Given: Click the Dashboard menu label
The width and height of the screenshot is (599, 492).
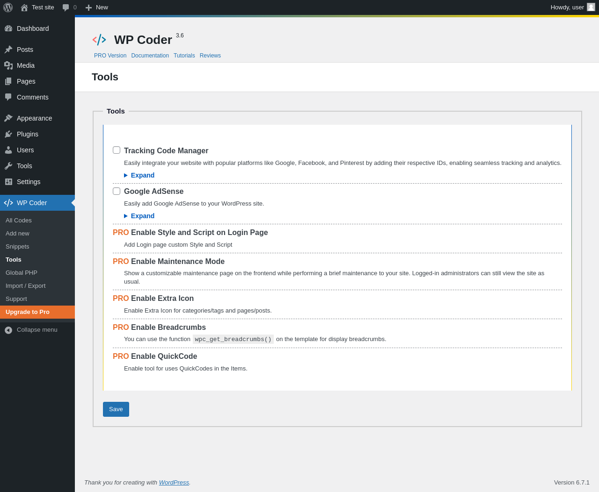Looking at the screenshot, I should pyautogui.click(x=33, y=29).
